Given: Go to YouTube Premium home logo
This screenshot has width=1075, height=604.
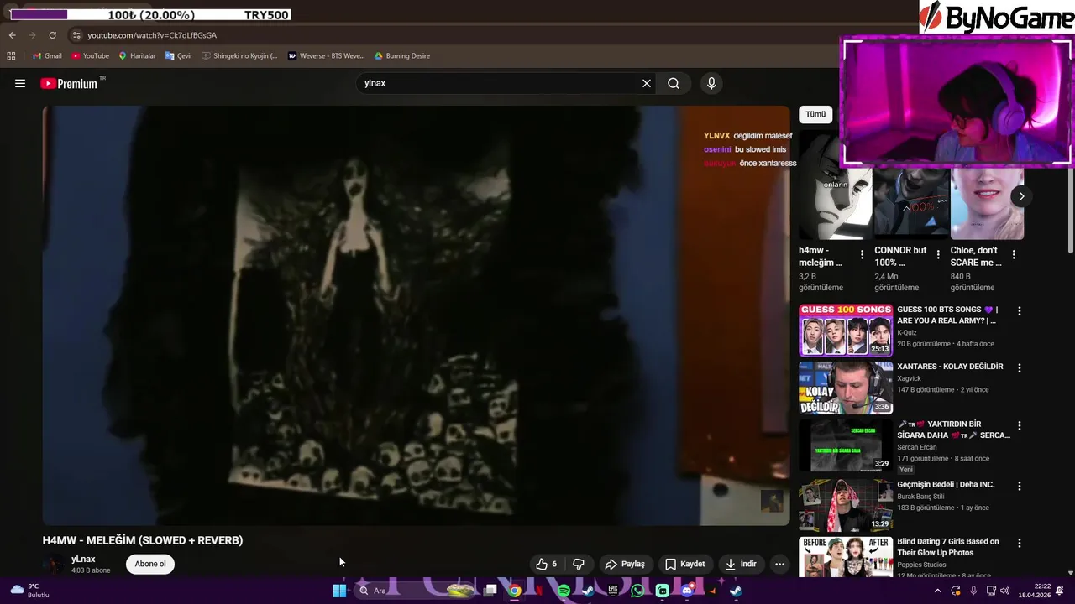Looking at the screenshot, I should click(69, 83).
